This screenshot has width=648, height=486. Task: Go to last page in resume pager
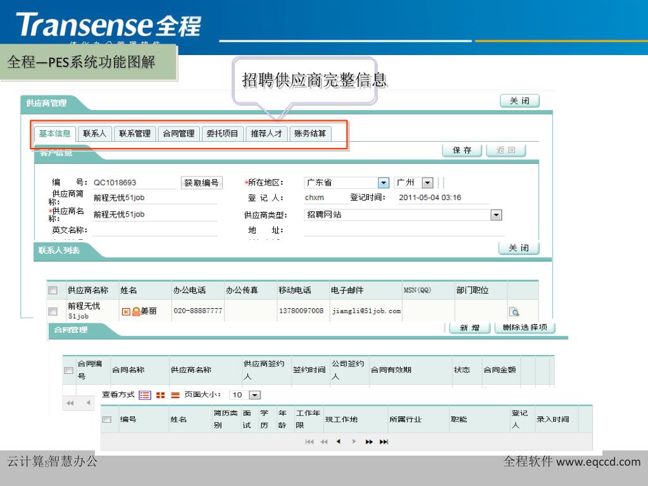point(384,442)
